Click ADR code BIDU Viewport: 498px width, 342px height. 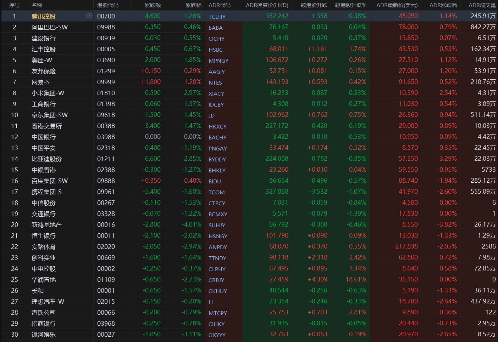pyautogui.click(x=215, y=181)
